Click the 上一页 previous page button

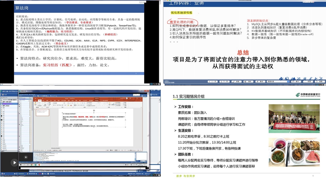point(213,81)
